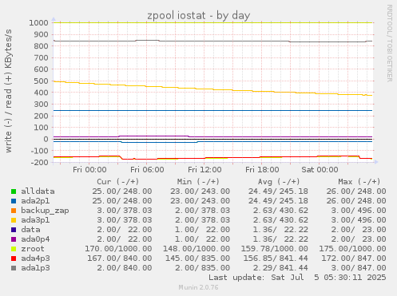Click the 'Max (-/+)' column header
Viewport: 397px width, 296px height.
click(359, 182)
